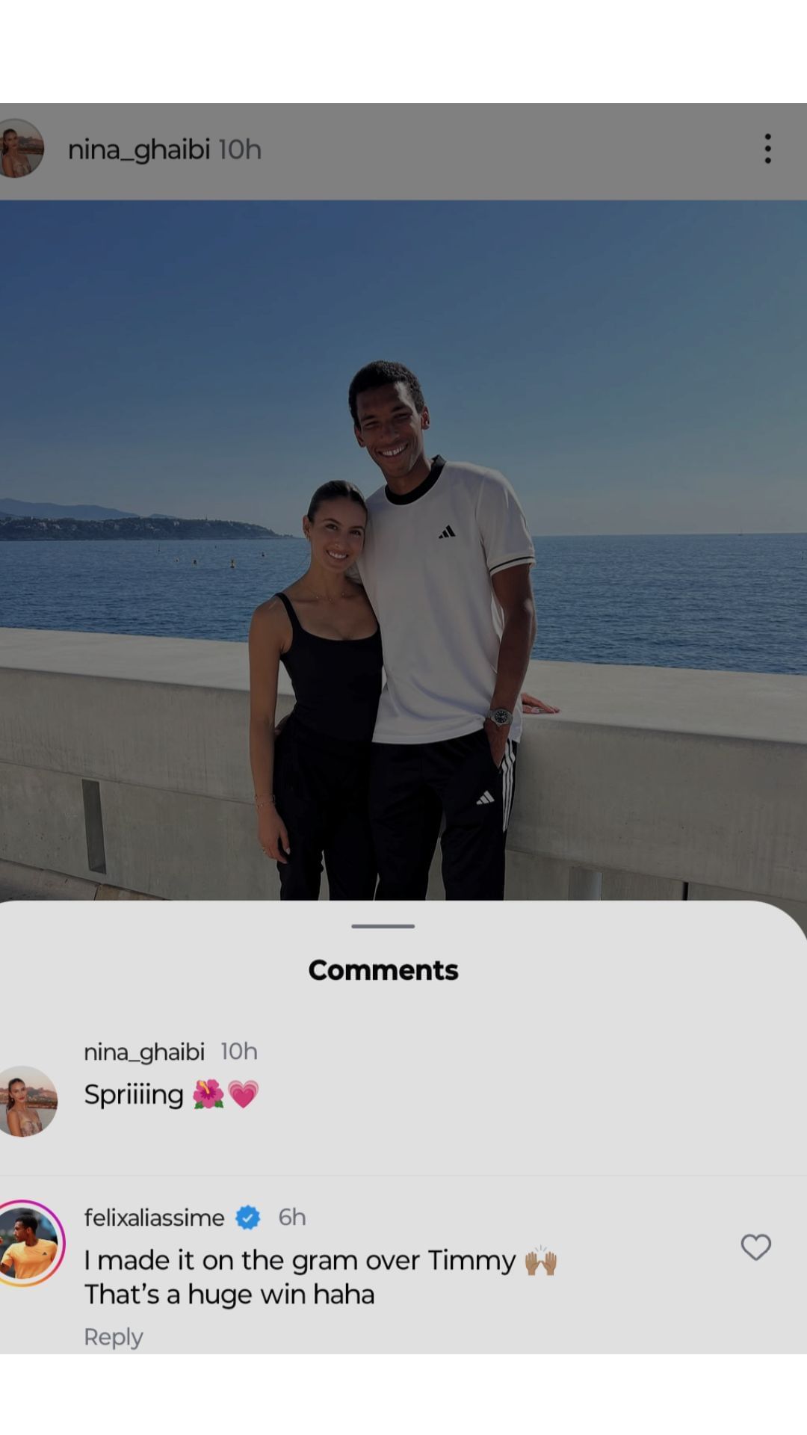
Task: Tap nina_ghaibi username above Spriiiing caption
Action: tap(144, 1052)
